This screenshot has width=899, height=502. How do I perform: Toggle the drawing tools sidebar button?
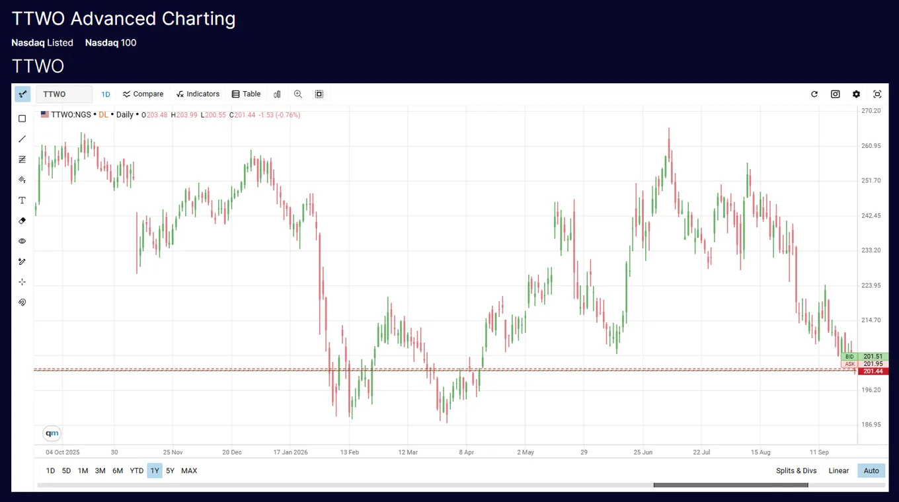pos(22,94)
